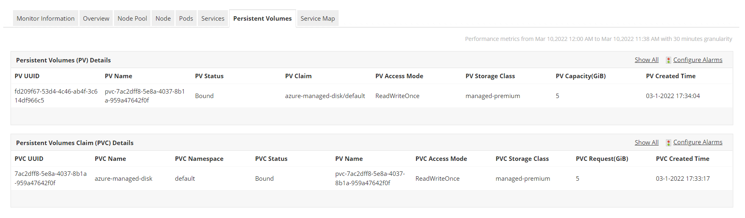Click the alarm icon in PVC Details header
The width and height of the screenshot is (745, 218).
coord(668,143)
